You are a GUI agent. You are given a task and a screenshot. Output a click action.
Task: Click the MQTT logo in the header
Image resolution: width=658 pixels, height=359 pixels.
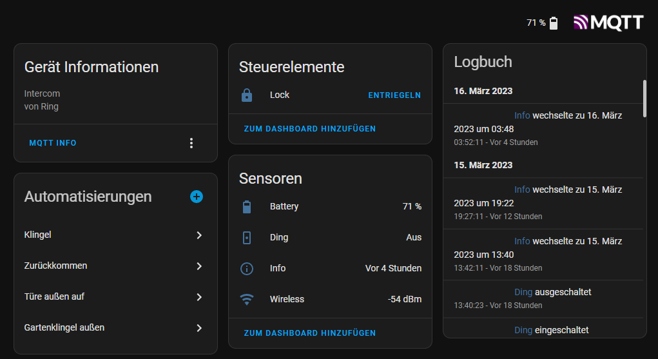(x=608, y=23)
